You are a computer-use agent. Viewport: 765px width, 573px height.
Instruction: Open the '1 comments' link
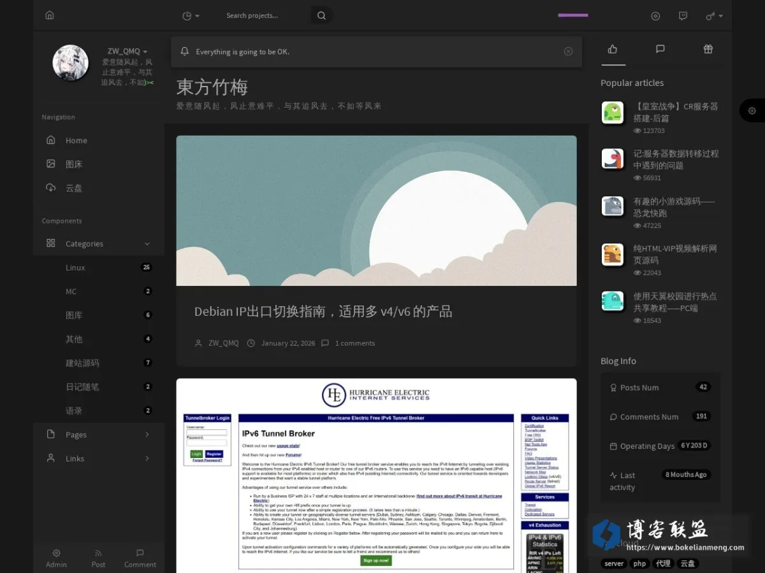coord(355,343)
